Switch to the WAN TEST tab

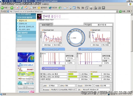click(x=46, y=25)
